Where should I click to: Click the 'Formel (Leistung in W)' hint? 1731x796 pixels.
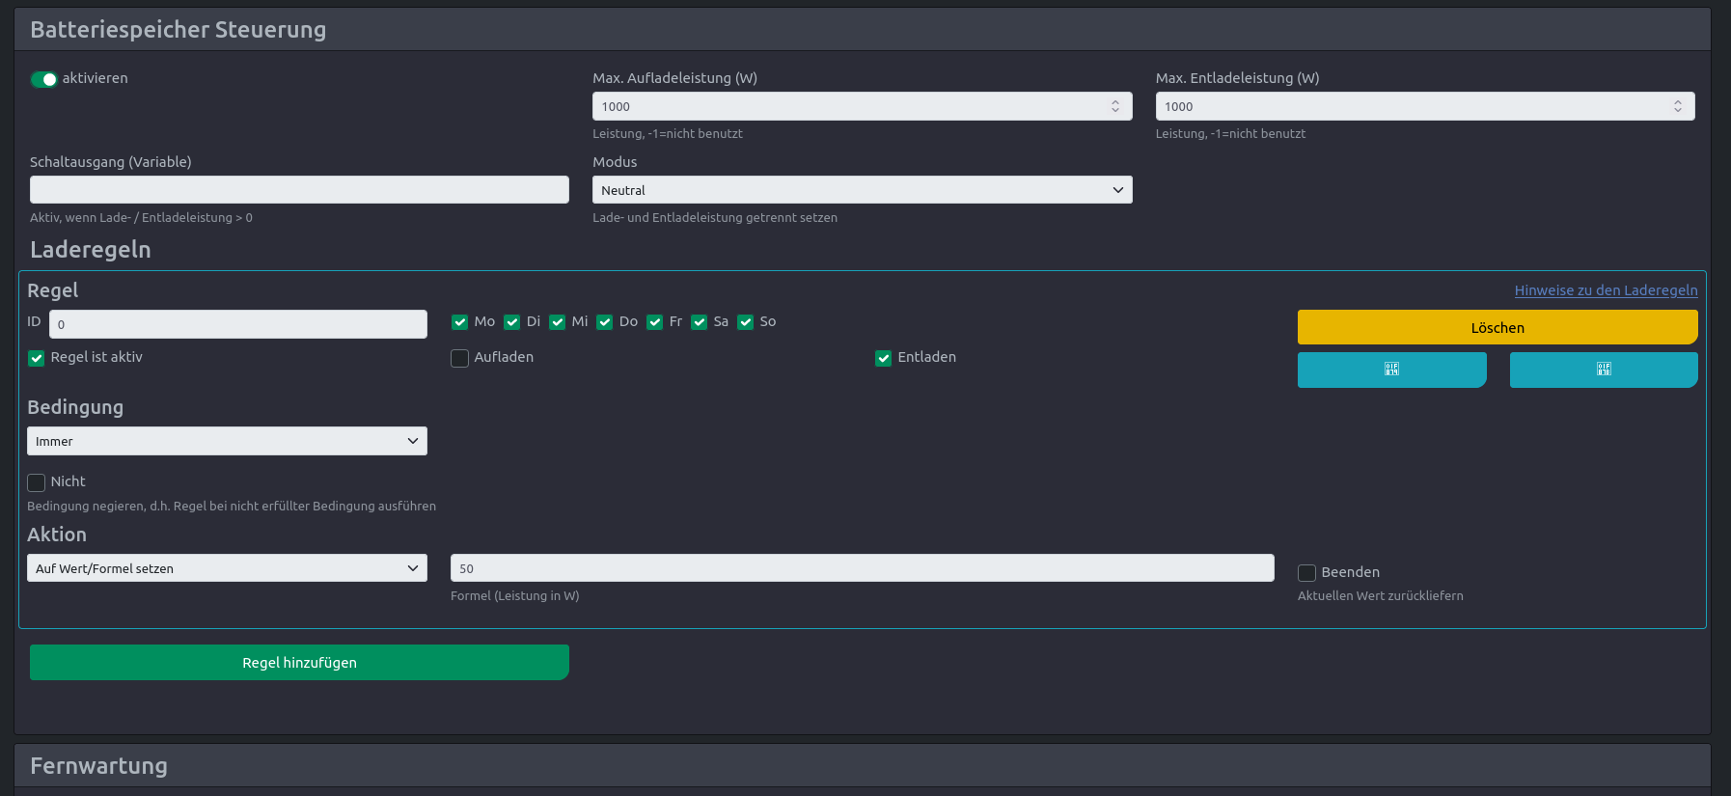514,596
